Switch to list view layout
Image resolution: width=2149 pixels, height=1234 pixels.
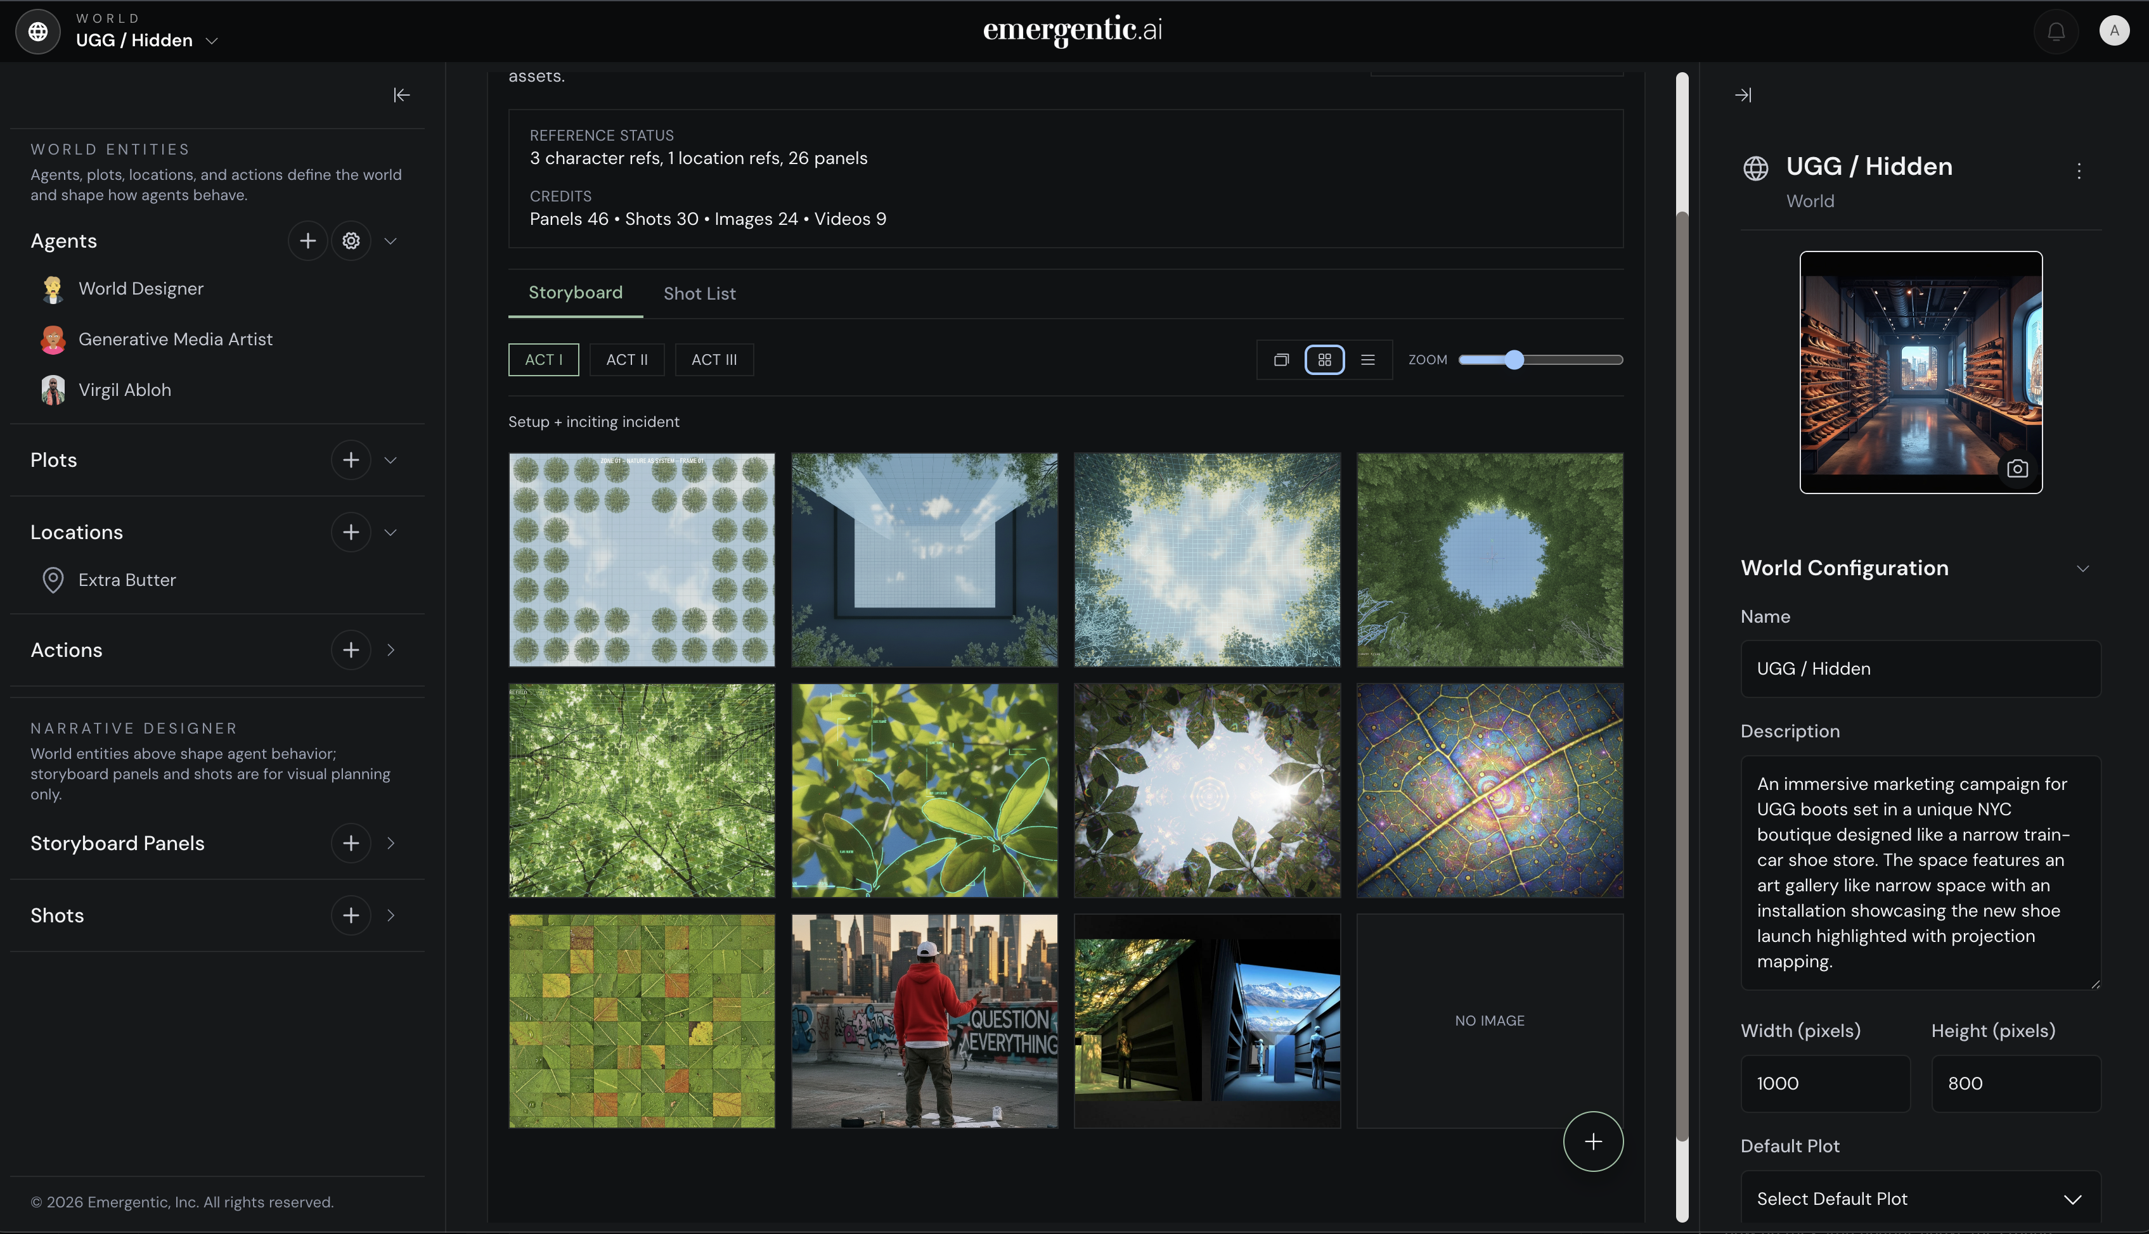pyautogui.click(x=1368, y=360)
